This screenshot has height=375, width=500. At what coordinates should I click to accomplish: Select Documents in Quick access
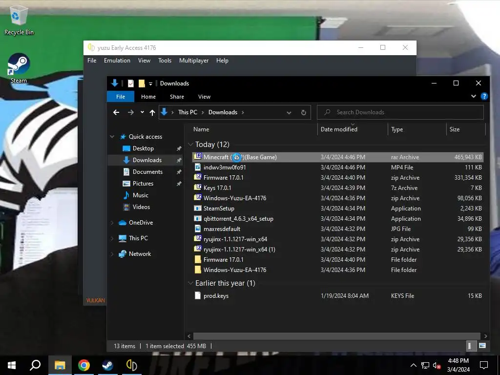pos(147,171)
